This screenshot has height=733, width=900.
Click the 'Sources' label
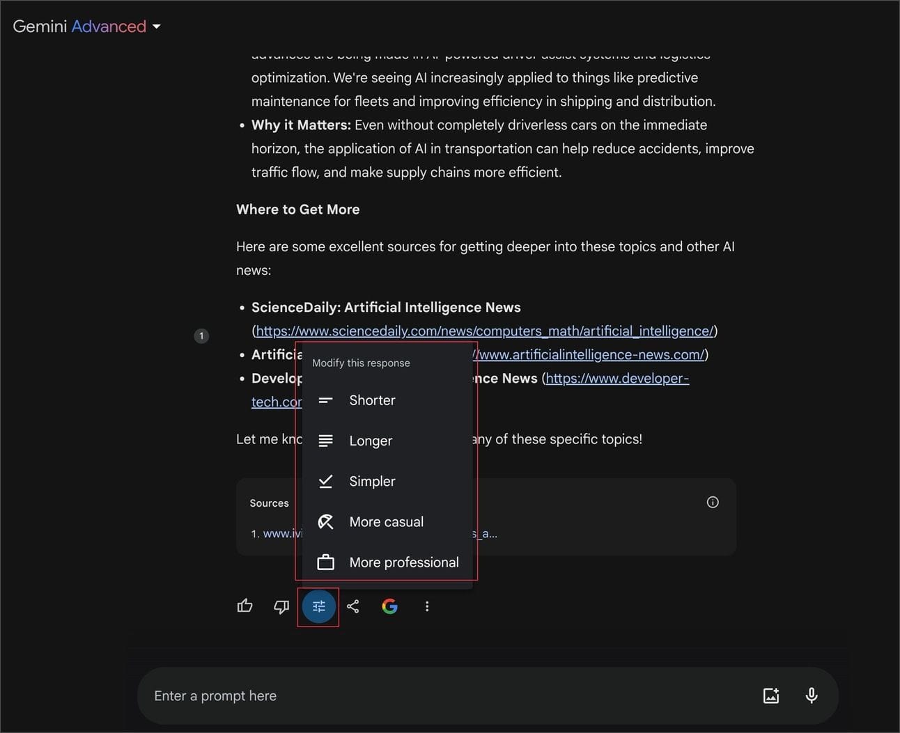269,503
